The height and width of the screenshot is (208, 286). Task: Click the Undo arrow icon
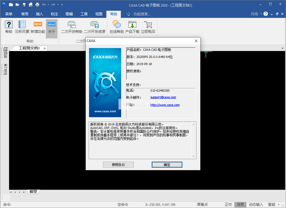point(44,5)
